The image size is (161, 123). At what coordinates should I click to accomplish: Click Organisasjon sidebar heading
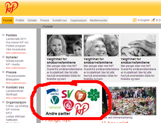[x=16, y=102]
